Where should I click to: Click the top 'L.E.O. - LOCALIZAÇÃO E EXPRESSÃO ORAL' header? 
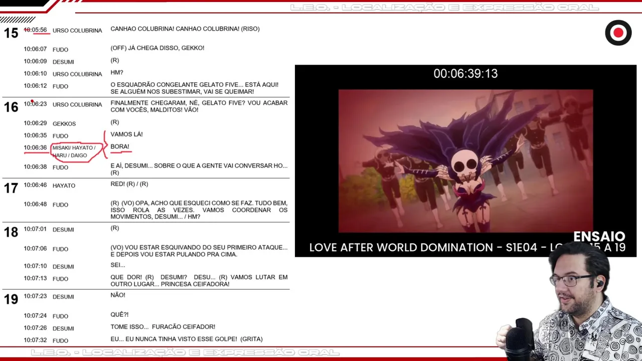444,8
